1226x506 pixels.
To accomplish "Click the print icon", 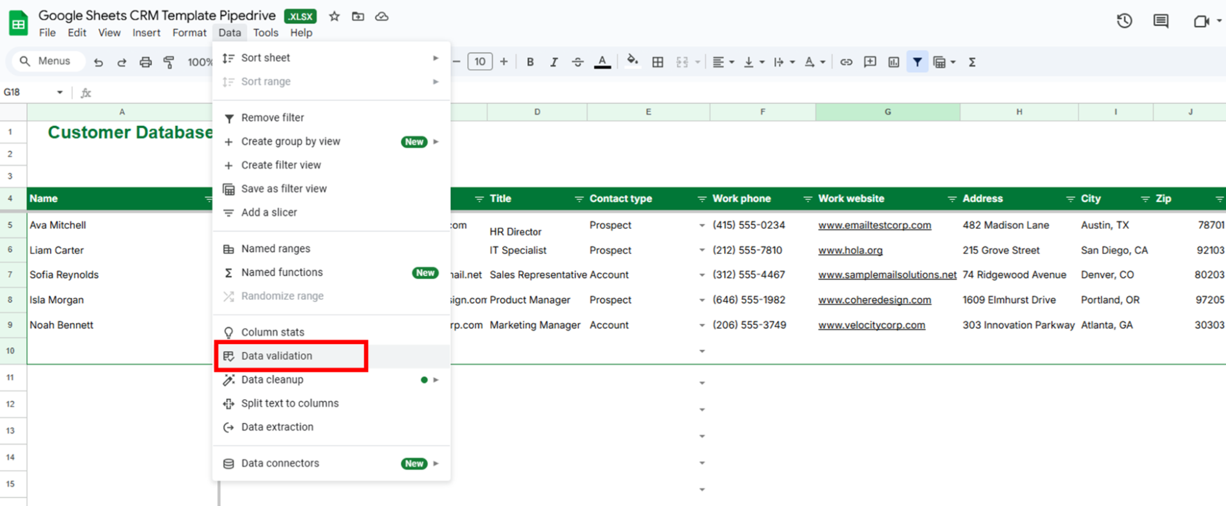I will pos(145,62).
